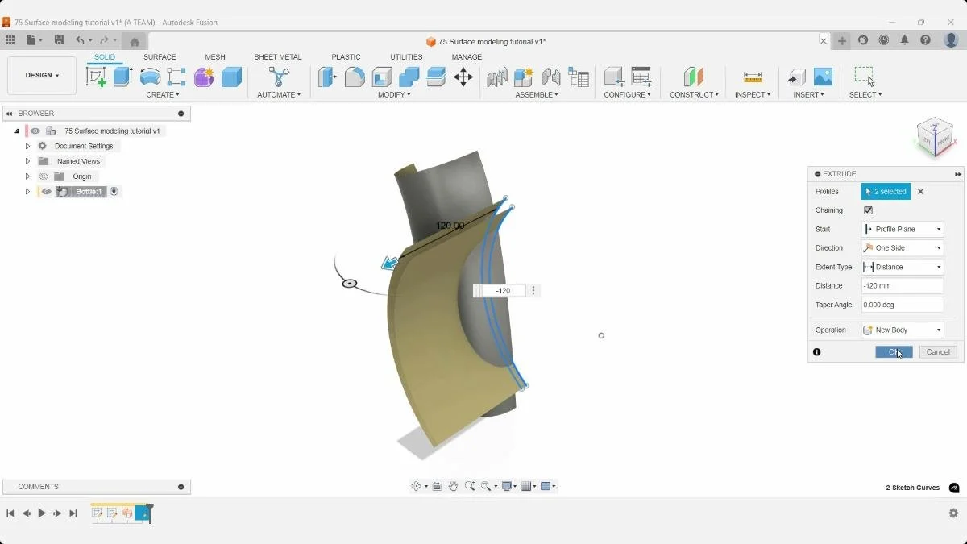This screenshot has width=967, height=544.
Task: Open the MODIFY menu dropdown
Action: (x=394, y=95)
